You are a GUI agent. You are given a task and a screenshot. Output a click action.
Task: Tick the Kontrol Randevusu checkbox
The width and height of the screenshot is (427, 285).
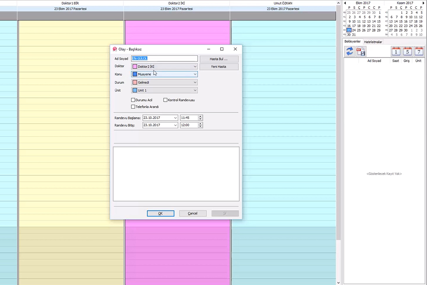click(165, 100)
